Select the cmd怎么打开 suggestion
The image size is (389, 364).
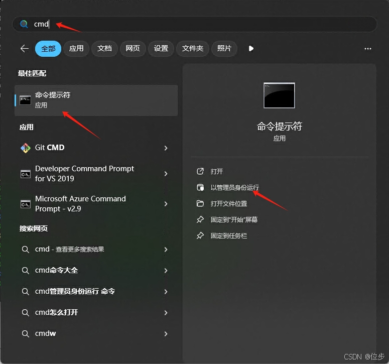(96, 313)
